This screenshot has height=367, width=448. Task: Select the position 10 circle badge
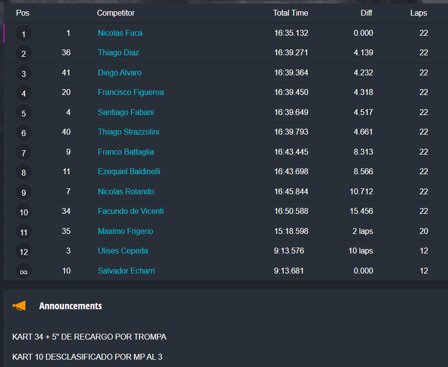click(23, 212)
